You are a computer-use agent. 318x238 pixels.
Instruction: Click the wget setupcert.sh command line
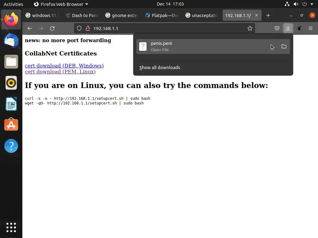(84, 103)
